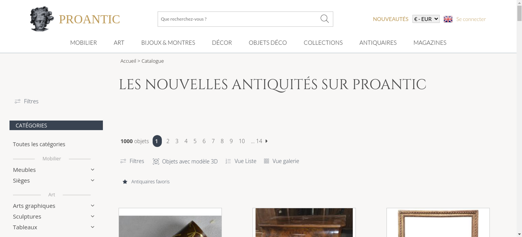Screen dimensions: 522x237
Task: Click the Vue galerie grid icon
Action: tap(266, 161)
